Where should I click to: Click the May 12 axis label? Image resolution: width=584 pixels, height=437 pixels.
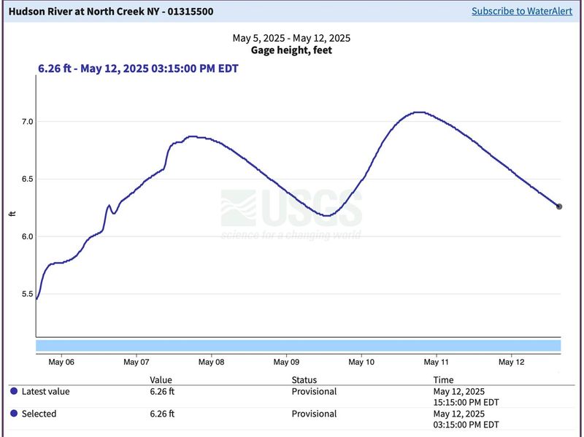coord(512,362)
